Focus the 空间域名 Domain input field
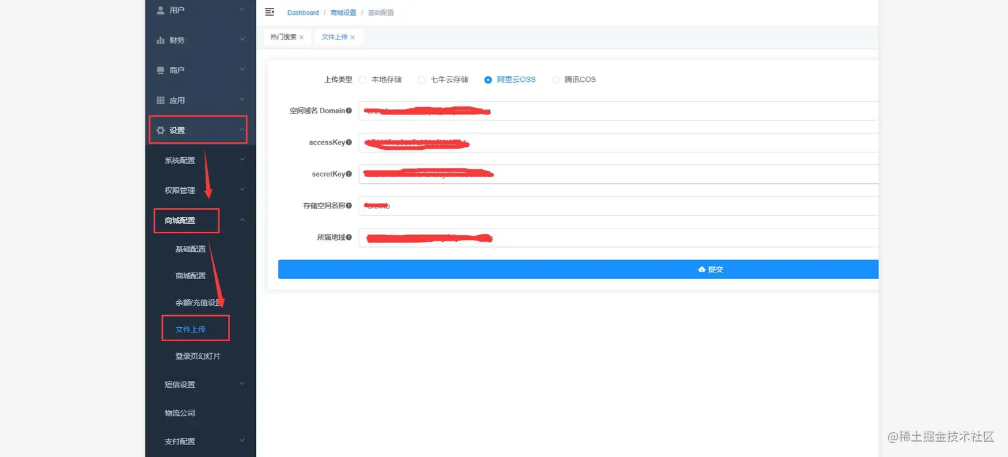The image size is (1008, 457). (619, 111)
